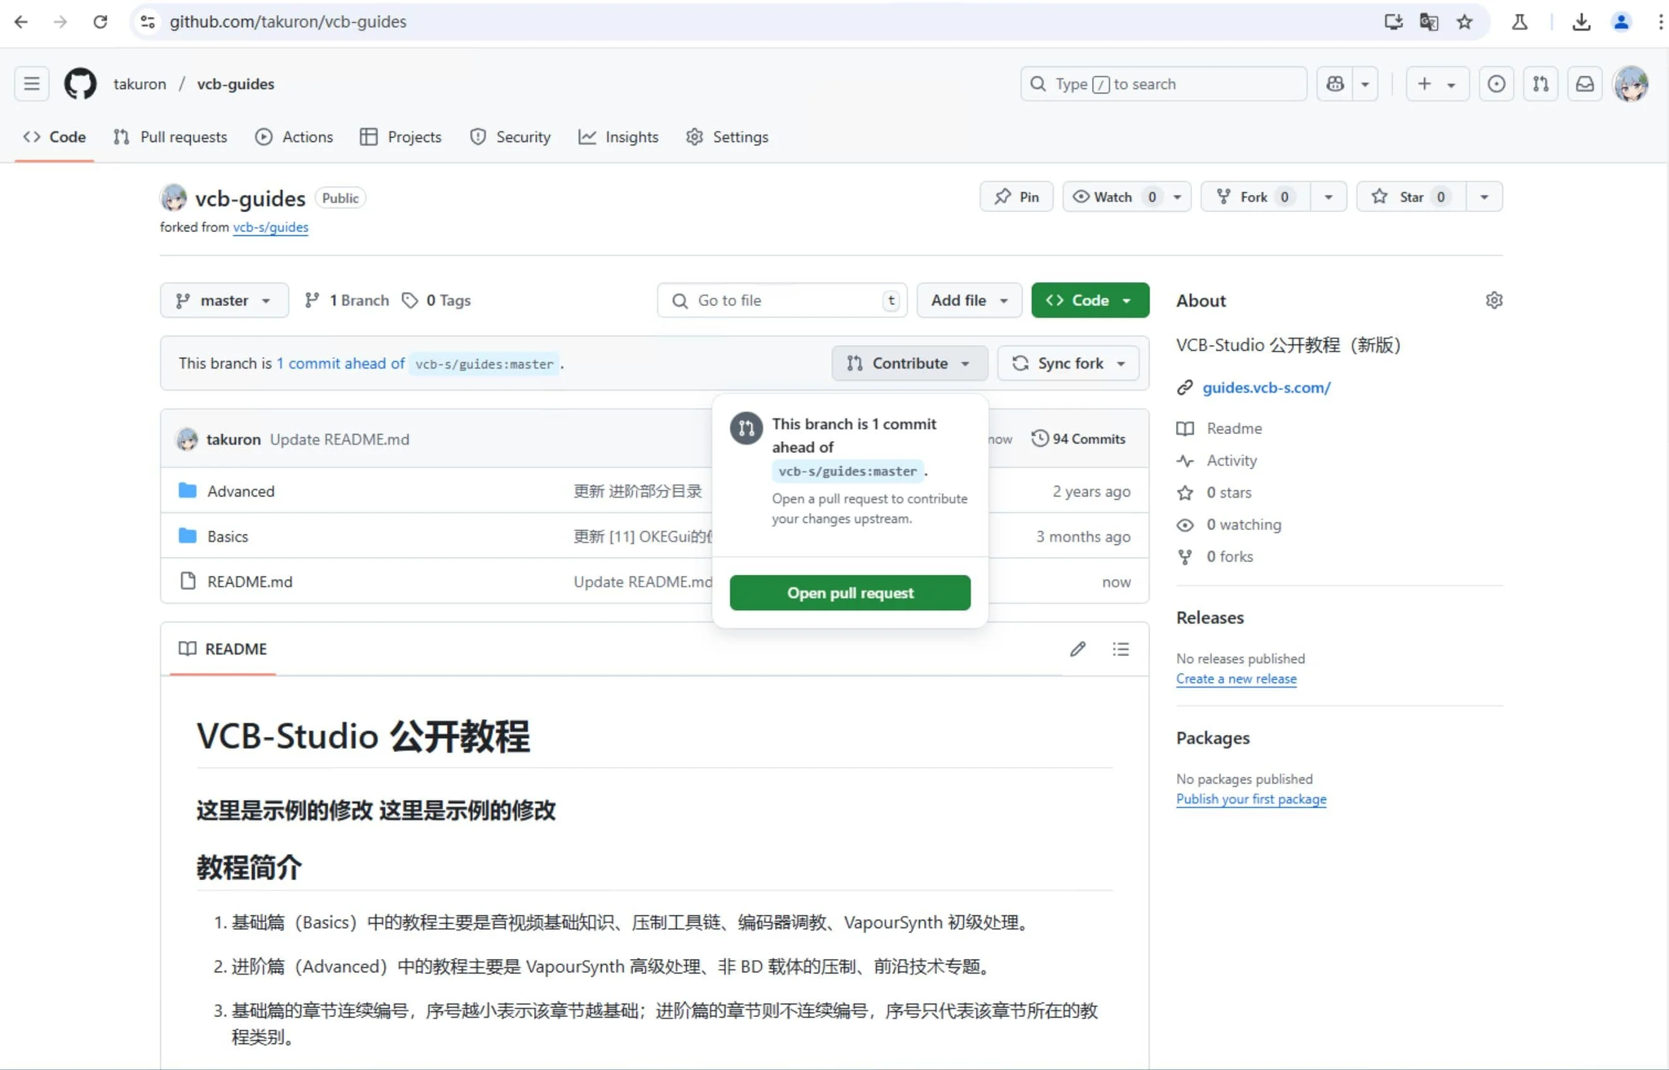Open Activity link in About

click(x=1231, y=461)
